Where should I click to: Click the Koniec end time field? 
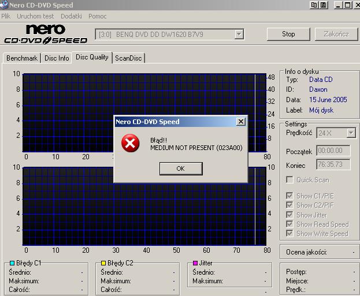click(333, 164)
